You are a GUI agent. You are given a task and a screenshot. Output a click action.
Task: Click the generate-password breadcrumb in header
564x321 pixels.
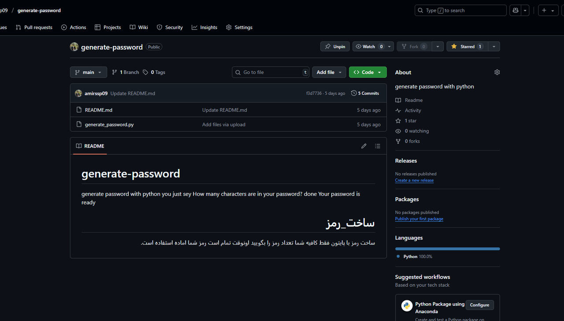[x=39, y=11]
